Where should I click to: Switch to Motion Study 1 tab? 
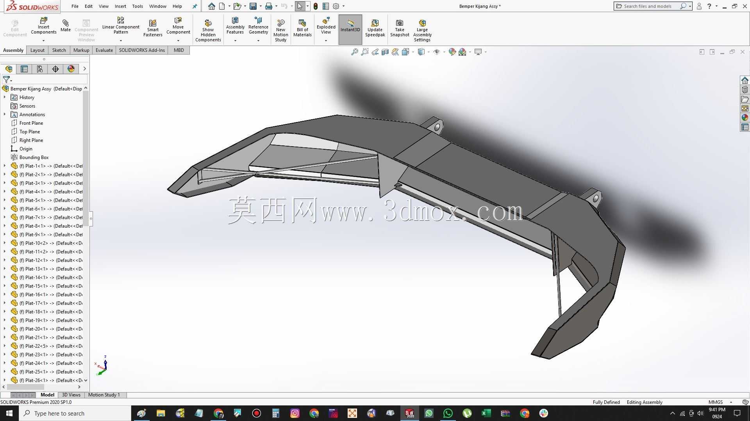(x=104, y=395)
